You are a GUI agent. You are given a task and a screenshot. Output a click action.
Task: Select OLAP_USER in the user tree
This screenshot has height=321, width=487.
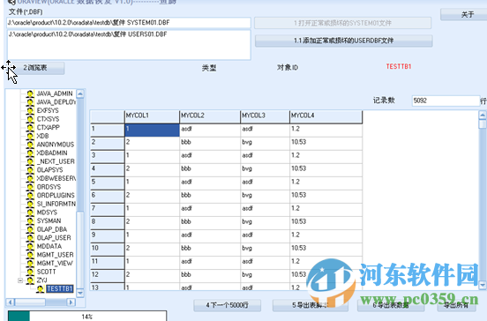tap(54, 238)
